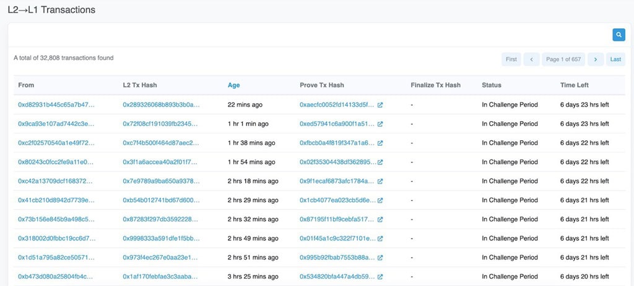Go to previous page with left chevron
This screenshot has height=286, width=634.
coord(531,59)
